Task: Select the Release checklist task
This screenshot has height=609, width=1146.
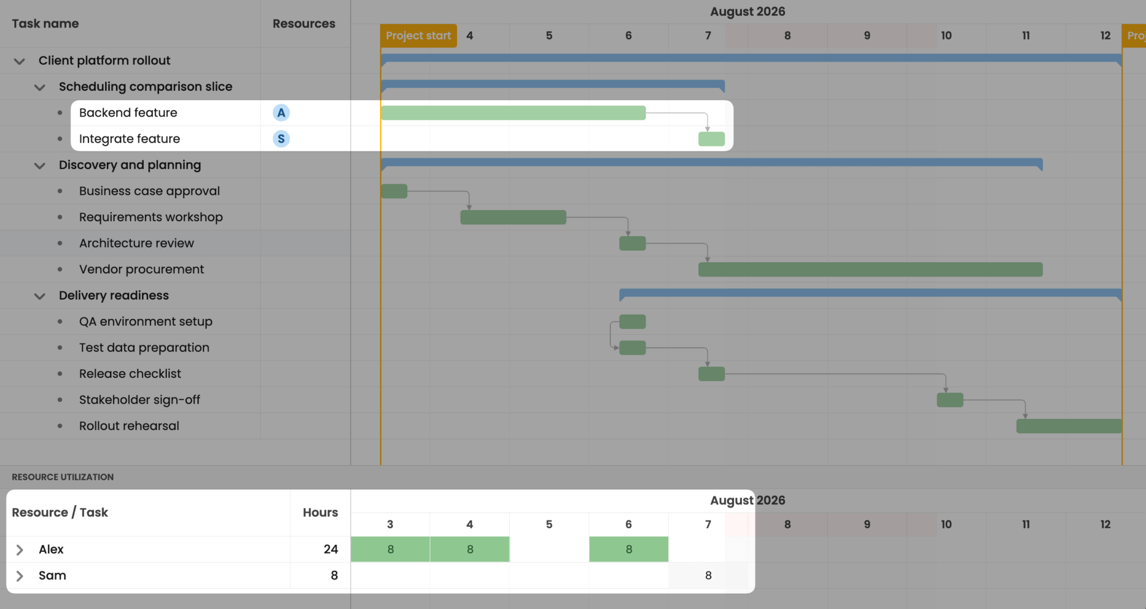Action: coord(130,373)
